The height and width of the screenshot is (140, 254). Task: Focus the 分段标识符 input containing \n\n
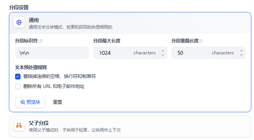pyautogui.click(x=52, y=53)
